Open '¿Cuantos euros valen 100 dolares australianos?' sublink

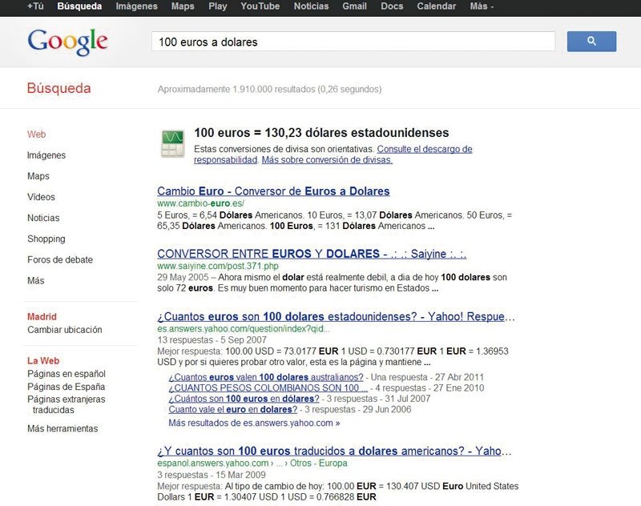click(266, 377)
